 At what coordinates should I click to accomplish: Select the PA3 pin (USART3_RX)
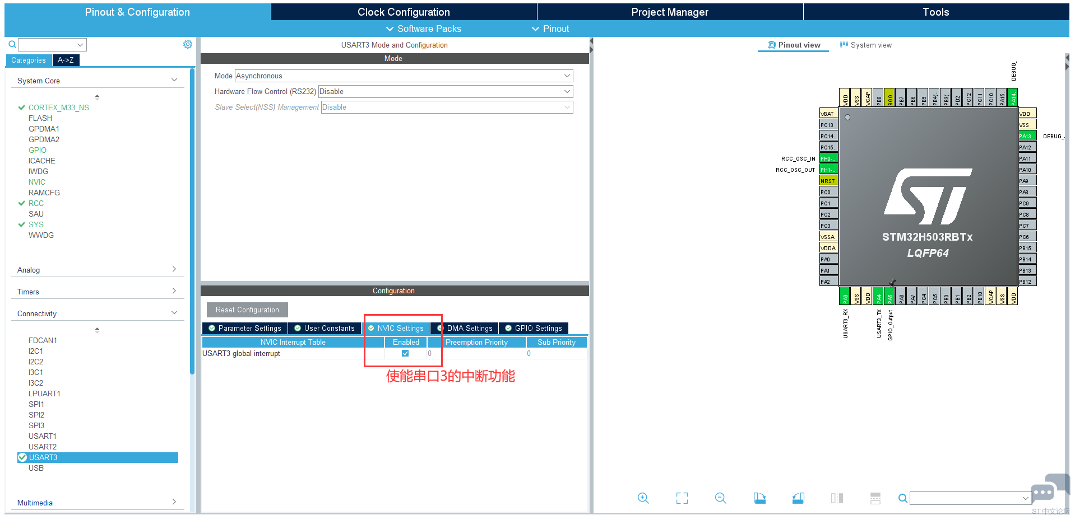(845, 296)
